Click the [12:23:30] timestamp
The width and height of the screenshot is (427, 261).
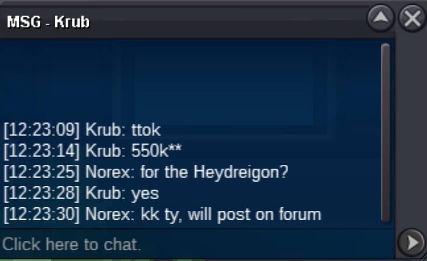[x=41, y=214]
